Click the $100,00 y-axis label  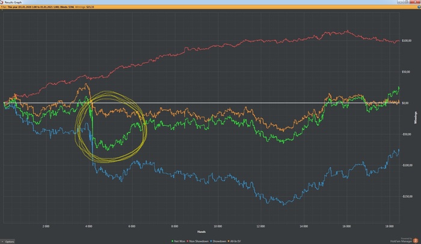[x=406, y=41]
